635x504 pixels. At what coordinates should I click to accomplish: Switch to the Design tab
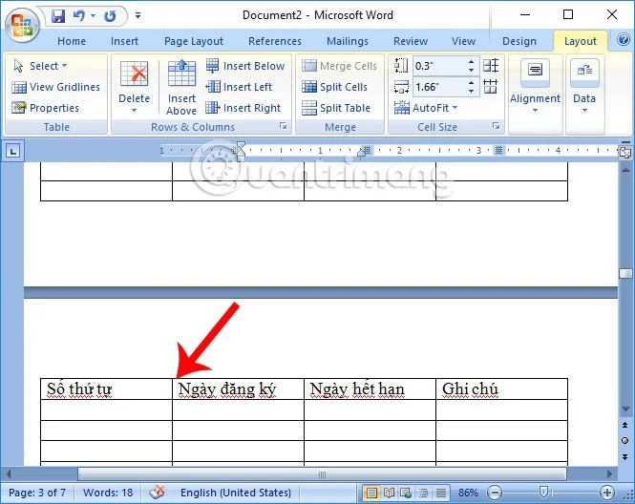519,41
